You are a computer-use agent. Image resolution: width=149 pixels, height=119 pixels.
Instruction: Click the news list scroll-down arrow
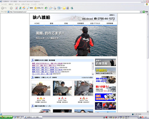coord(93,74)
